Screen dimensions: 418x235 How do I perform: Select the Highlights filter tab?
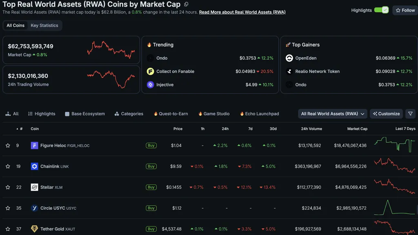[42, 114]
